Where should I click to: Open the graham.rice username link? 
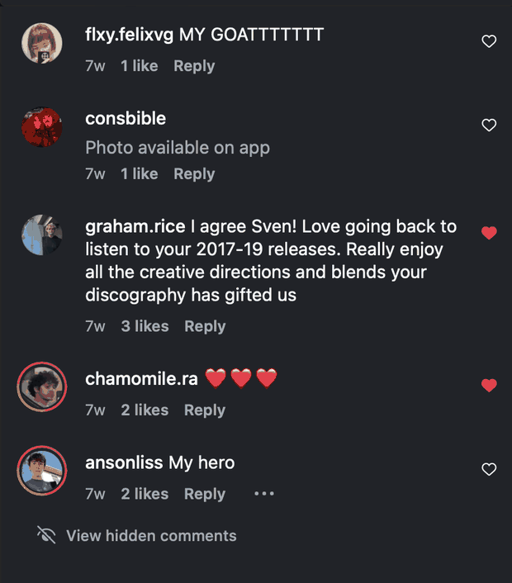coord(135,226)
